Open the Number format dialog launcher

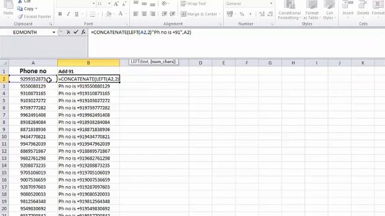pyautogui.click(x=272, y=24)
